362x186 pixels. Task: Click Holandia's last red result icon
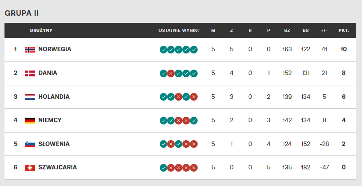[194, 97]
